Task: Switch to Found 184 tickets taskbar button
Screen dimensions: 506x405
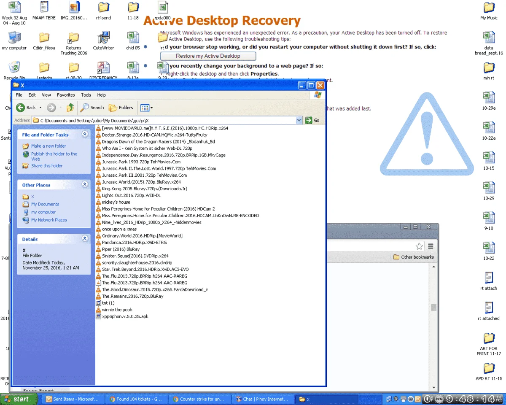Action: point(136,399)
